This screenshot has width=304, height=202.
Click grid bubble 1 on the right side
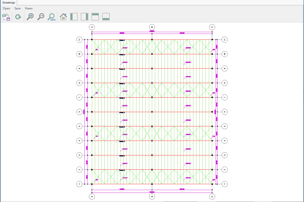[x=224, y=184]
